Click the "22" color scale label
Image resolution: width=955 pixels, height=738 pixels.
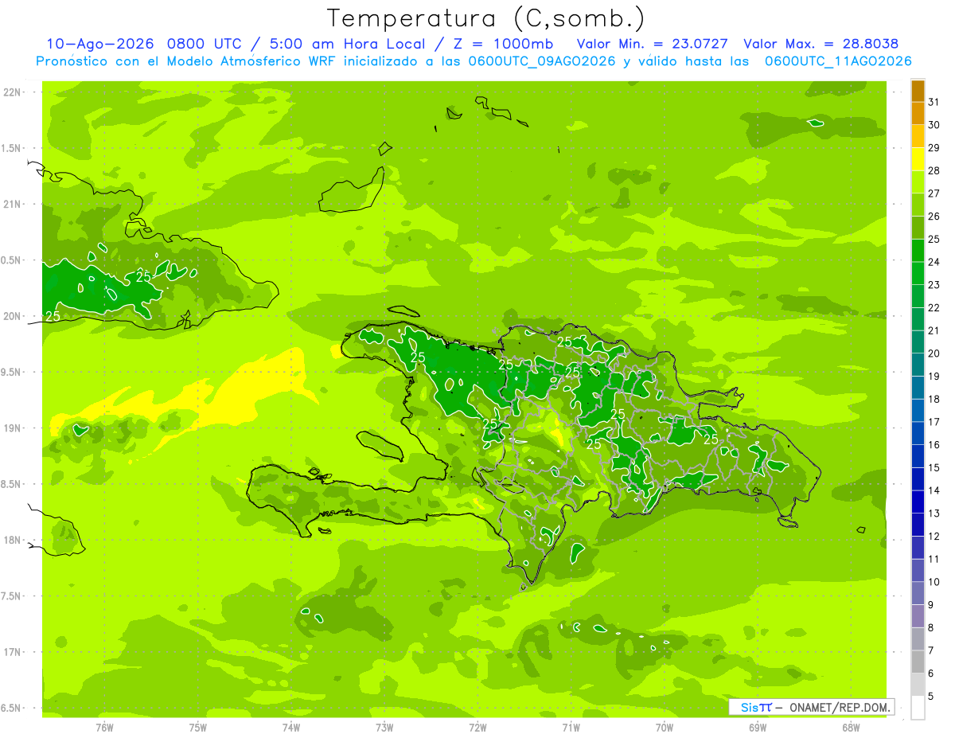(x=934, y=308)
